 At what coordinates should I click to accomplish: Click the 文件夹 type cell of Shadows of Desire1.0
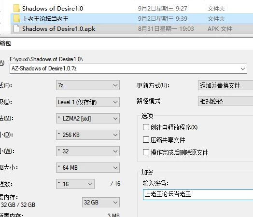coord(216,9)
